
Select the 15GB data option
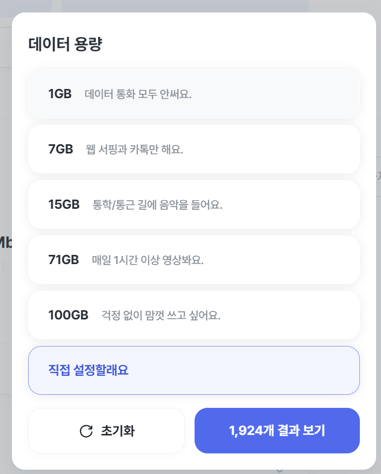coord(193,204)
